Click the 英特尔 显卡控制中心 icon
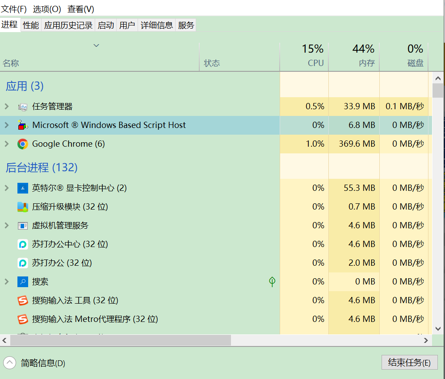 pos(23,188)
